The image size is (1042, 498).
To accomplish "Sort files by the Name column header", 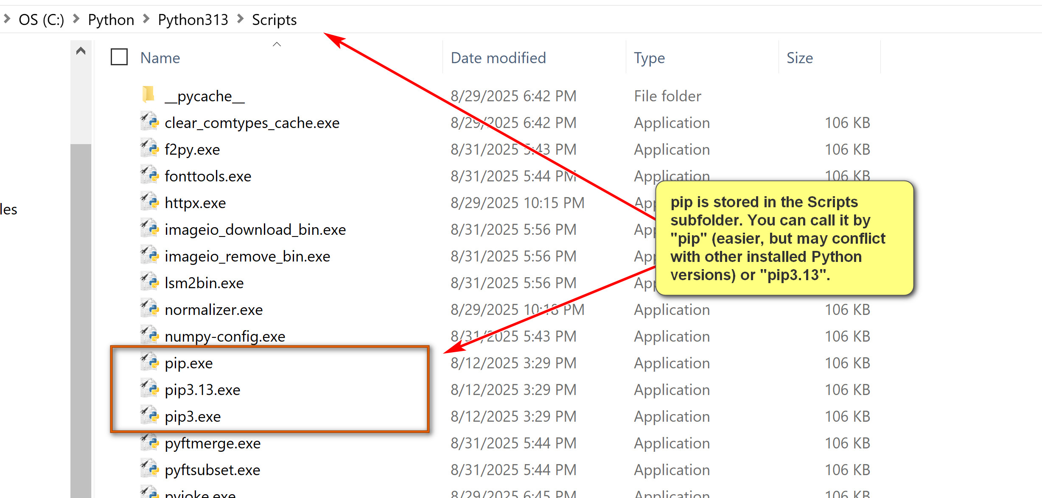I will [x=160, y=58].
